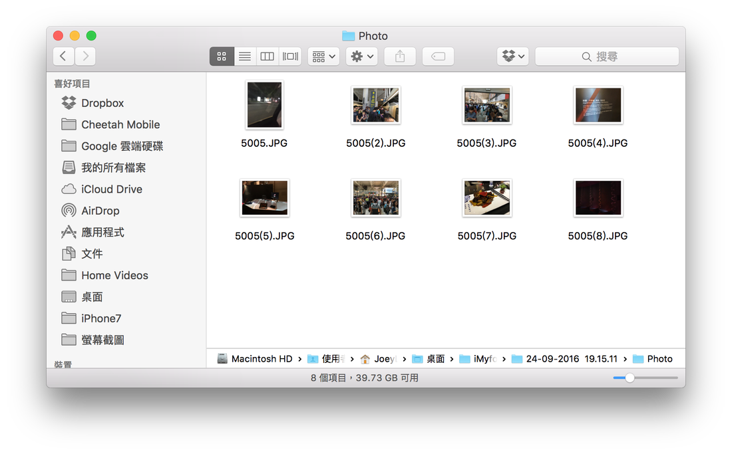This screenshot has height=454, width=732.
Task: Open the Dropbox toolbar dropdown
Action: (x=512, y=57)
